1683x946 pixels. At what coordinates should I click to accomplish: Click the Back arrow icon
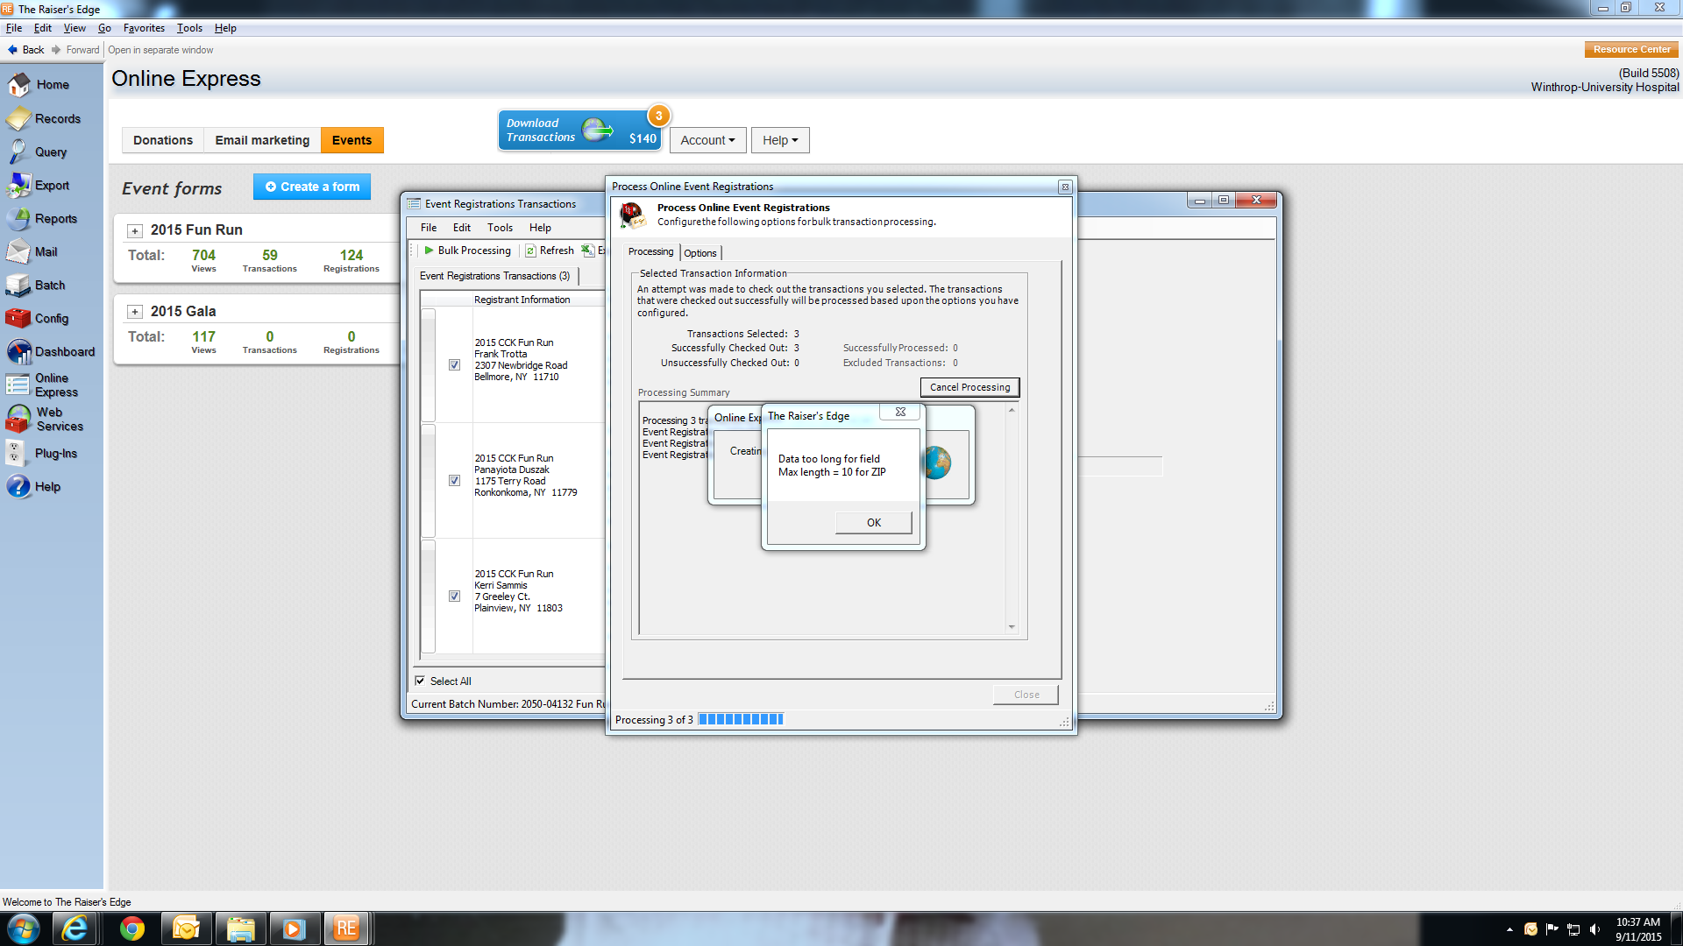[x=13, y=50]
